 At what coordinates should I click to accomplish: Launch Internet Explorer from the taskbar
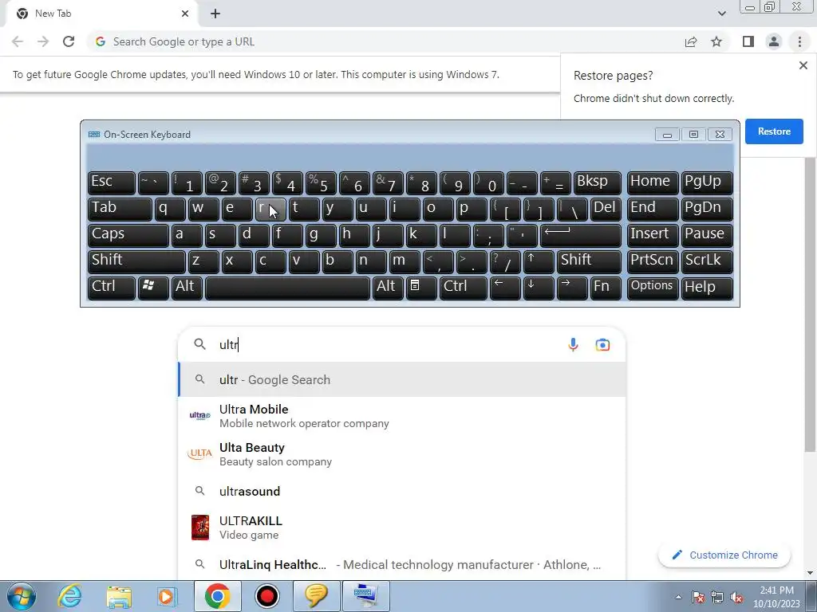70,596
